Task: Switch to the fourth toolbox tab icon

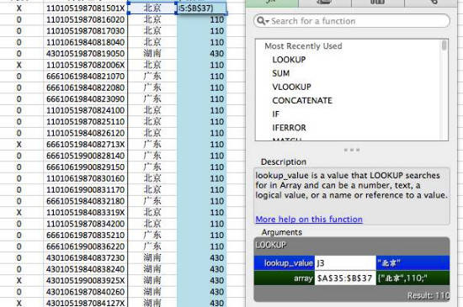Action: pyautogui.click(x=430, y=3)
